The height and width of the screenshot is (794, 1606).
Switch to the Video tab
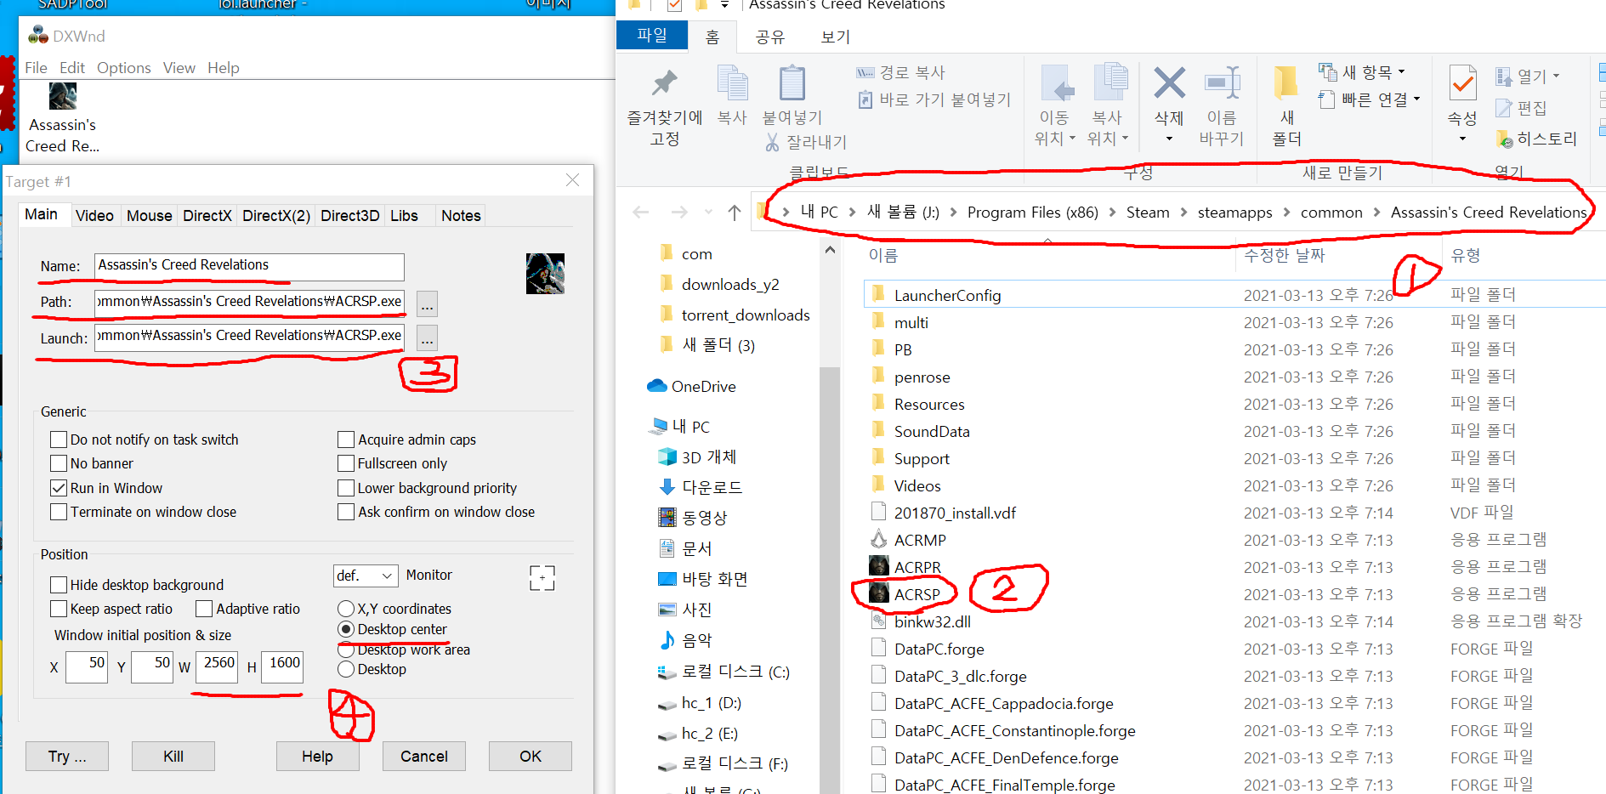(94, 216)
